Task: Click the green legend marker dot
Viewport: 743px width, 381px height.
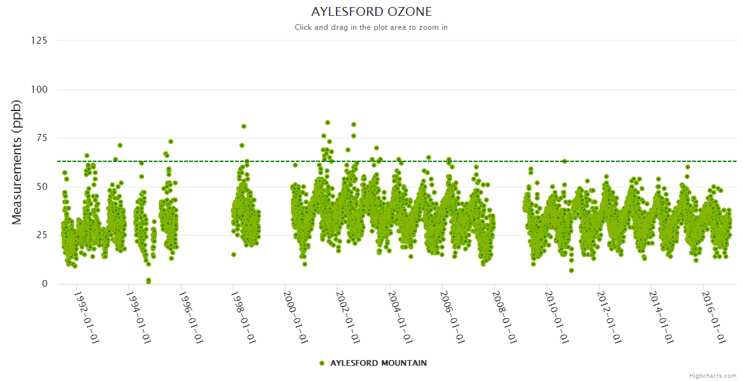Action: [322, 363]
